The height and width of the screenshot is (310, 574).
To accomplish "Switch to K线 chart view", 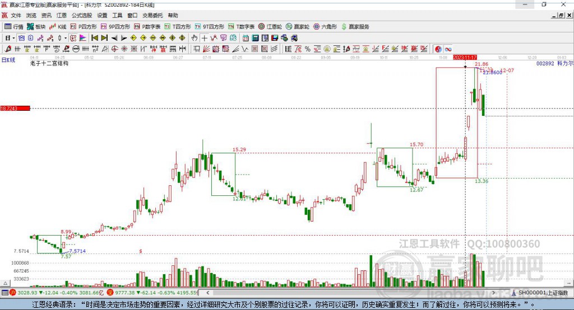I will [x=58, y=27].
